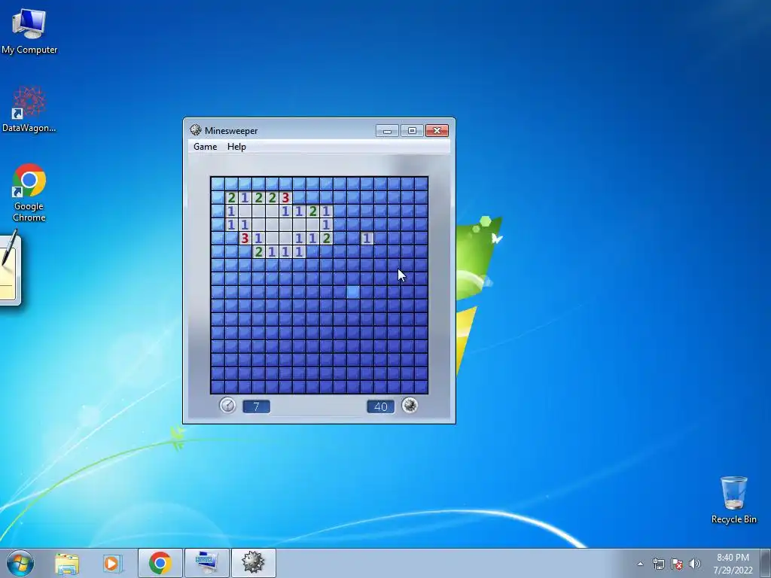The width and height of the screenshot is (771, 578).
Task: Open the DataWagon desktop shortcut
Action: [29, 109]
